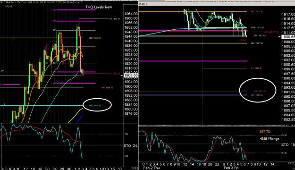Click the 1905.00 price axis label
Viewport: 295px width, 170px height.
pos(288,51)
